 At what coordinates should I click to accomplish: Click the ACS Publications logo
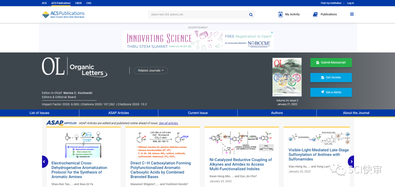pos(63,15)
